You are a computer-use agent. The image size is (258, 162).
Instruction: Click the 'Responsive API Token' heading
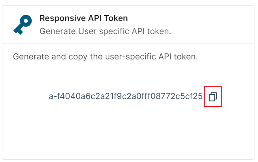[84, 18]
